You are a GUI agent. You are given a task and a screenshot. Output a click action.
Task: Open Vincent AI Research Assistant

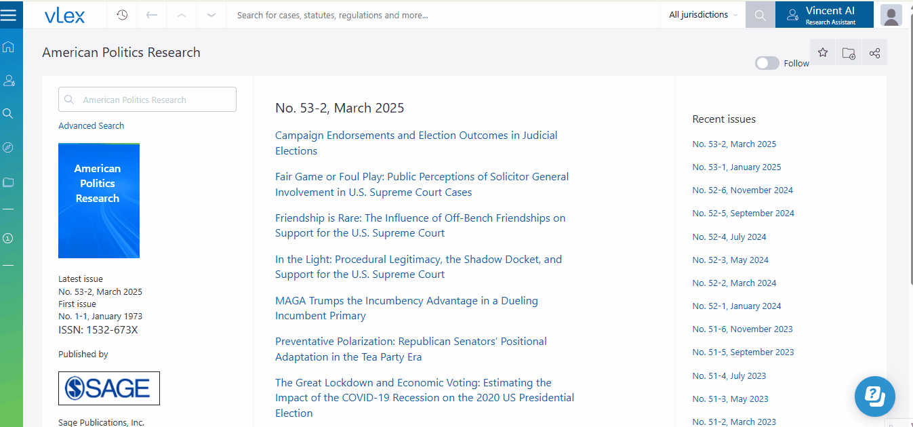point(824,15)
